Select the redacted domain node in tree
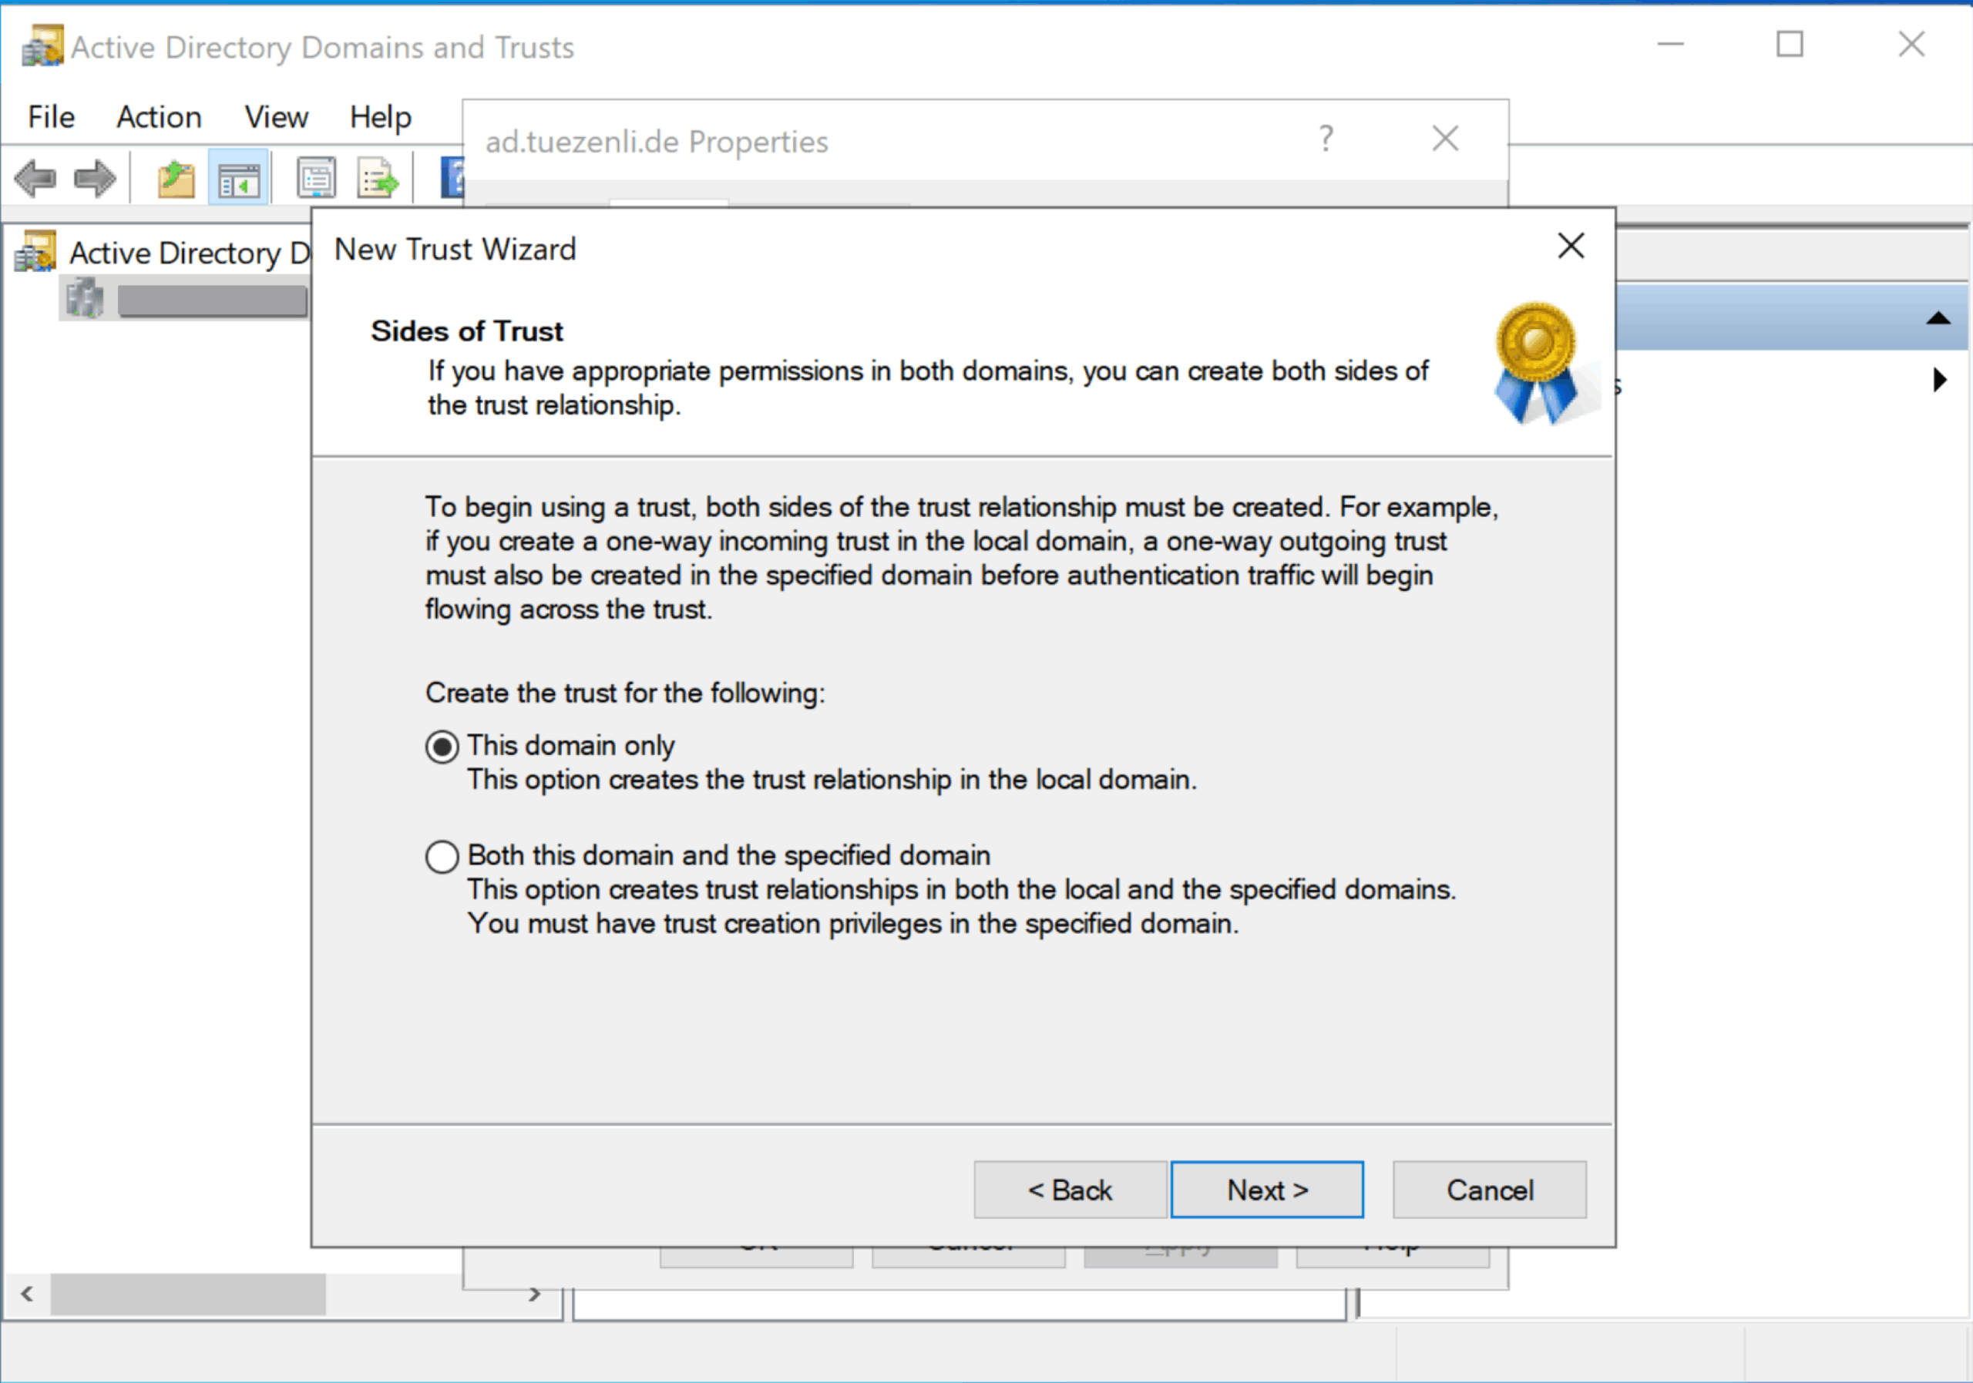This screenshot has height=1383, width=1973. (211, 300)
